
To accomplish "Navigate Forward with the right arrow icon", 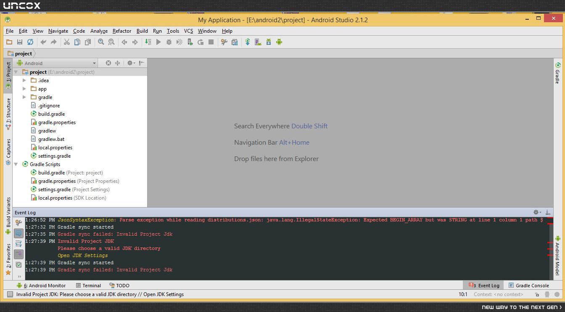I will click(x=135, y=42).
